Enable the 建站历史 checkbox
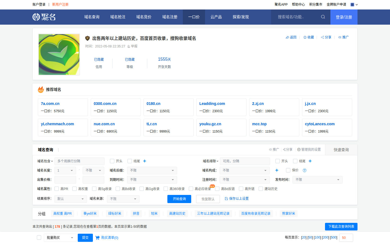This screenshot has width=390, height=244. 261,189
